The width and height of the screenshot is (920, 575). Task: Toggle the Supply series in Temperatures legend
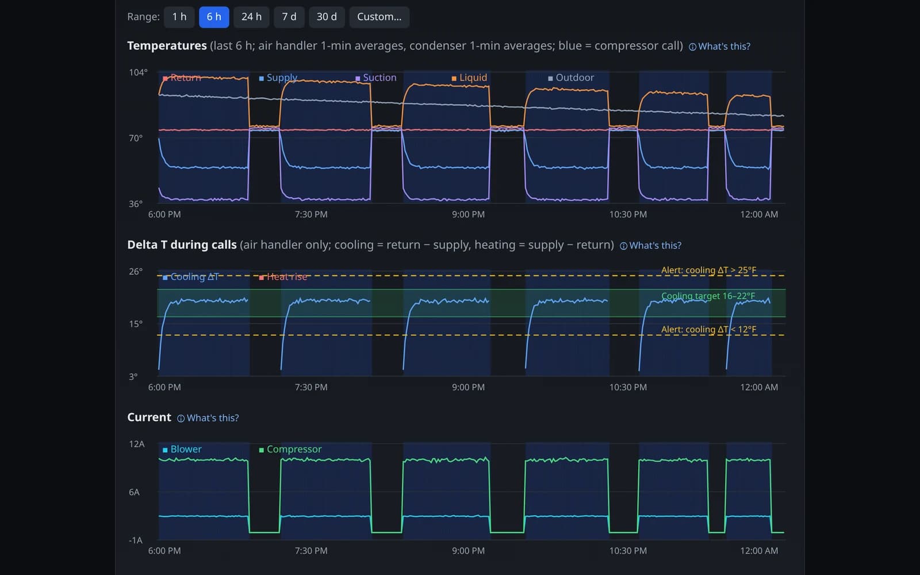click(x=278, y=78)
